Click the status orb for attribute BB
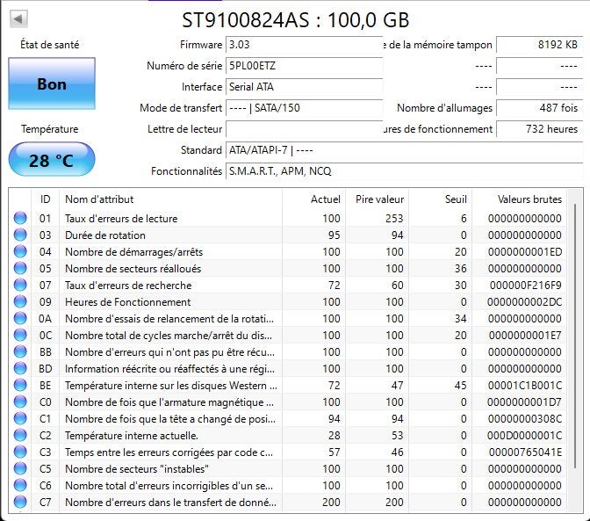The width and height of the screenshot is (590, 521). point(20,351)
